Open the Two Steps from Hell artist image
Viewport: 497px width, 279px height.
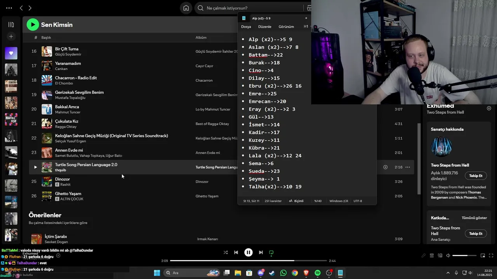coord(441,146)
